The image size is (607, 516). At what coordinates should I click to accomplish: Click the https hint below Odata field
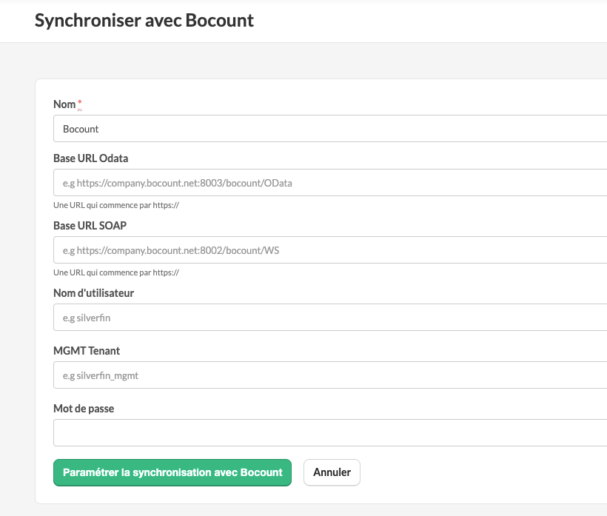(x=116, y=206)
